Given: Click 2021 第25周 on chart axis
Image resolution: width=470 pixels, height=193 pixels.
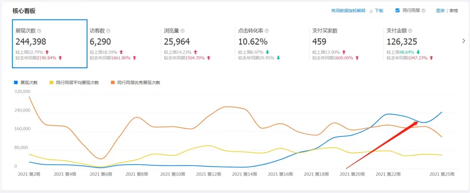Looking at the screenshot, I should [x=442, y=174].
